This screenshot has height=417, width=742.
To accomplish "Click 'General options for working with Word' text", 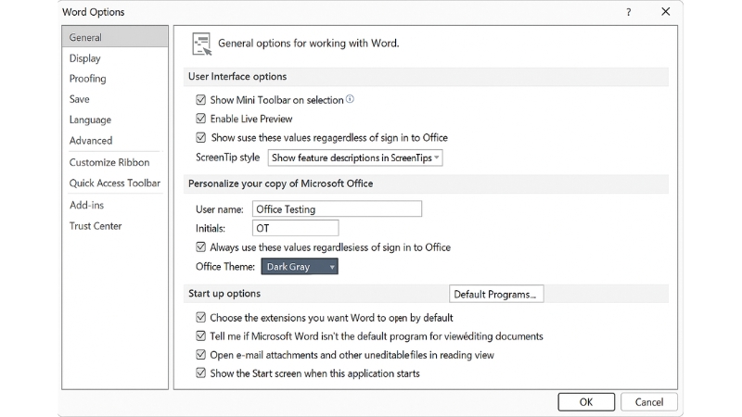I will [x=309, y=44].
